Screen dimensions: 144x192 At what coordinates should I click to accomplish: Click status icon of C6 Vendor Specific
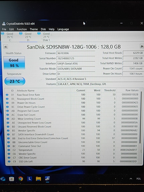pos(9,154)
